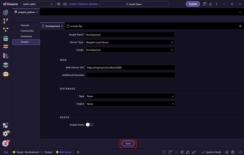Click Install 2 Extension Updates link
This screenshot has width=244, height=155.
point(83,4)
